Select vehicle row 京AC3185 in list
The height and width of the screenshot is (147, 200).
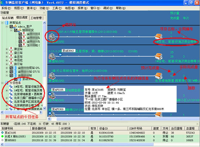(100, 133)
